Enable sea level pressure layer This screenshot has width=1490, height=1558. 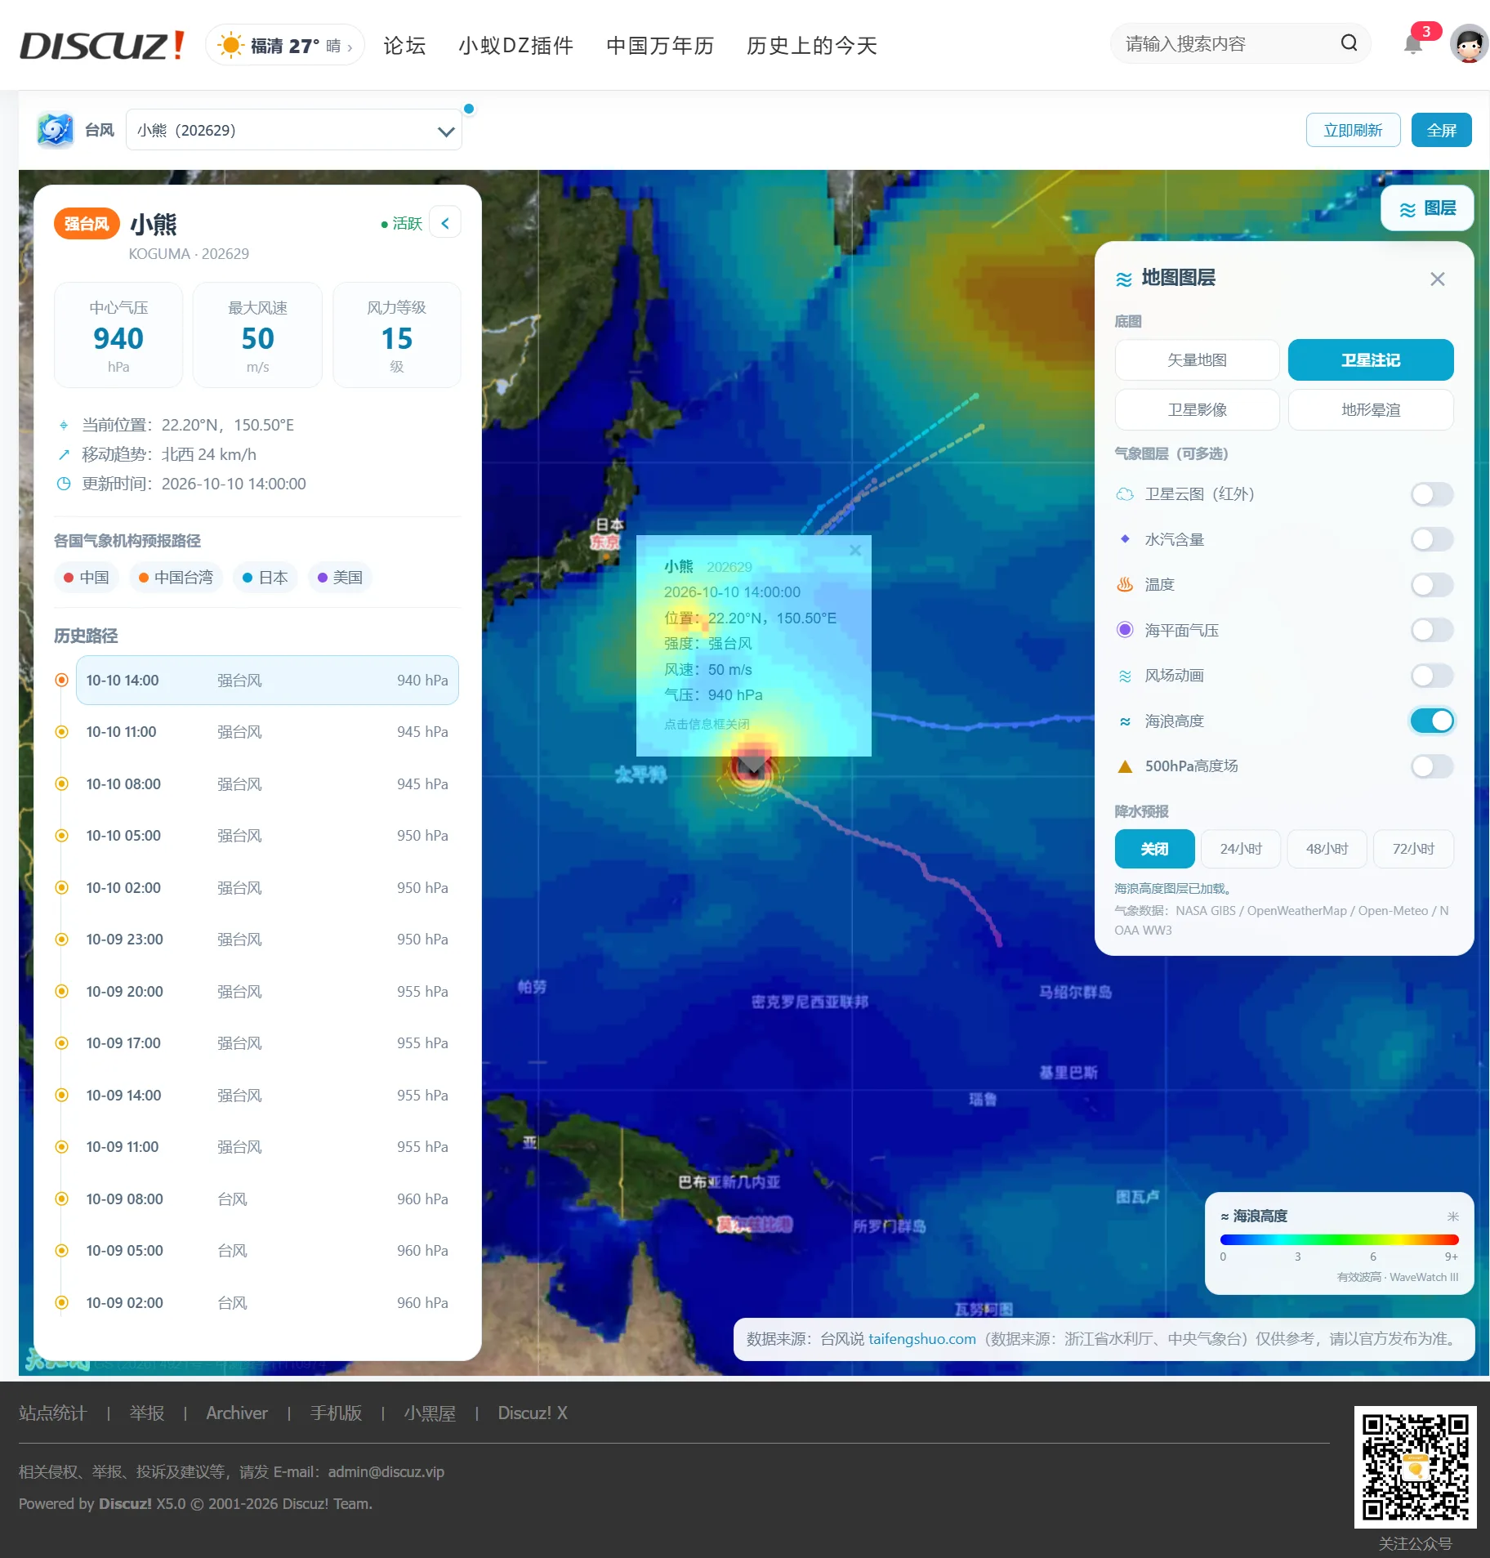(1432, 630)
